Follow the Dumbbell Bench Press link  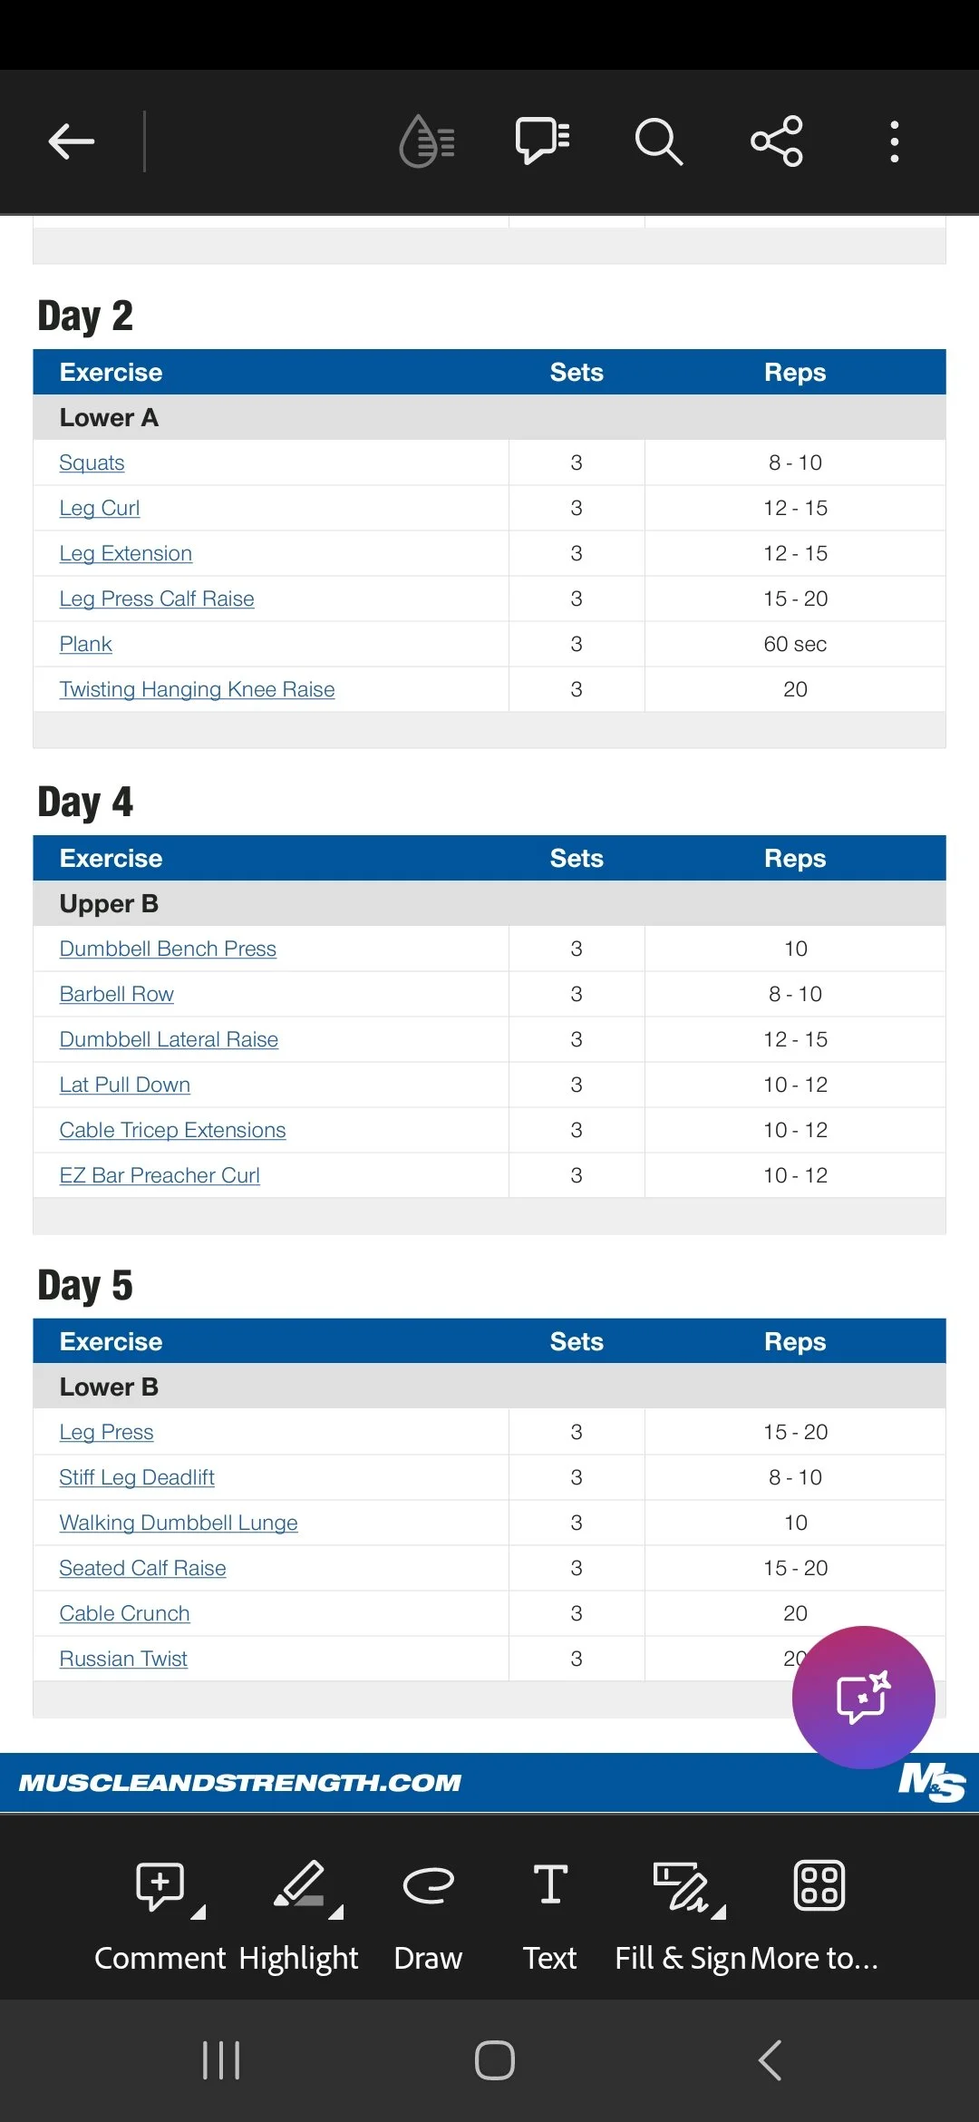pos(168,949)
